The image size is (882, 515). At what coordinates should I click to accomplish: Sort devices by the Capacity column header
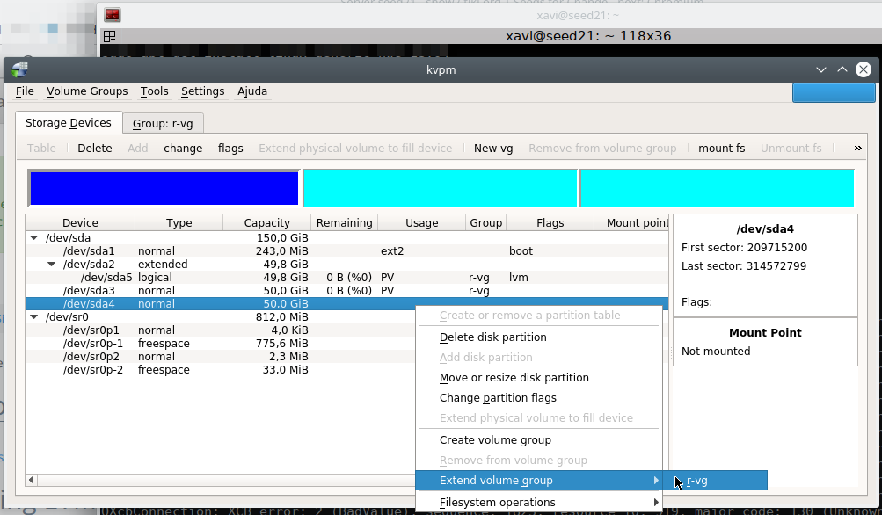[266, 222]
